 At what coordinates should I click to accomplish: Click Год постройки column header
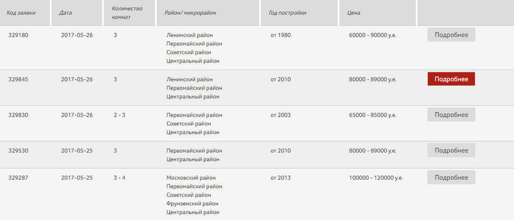tap(287, 13)
